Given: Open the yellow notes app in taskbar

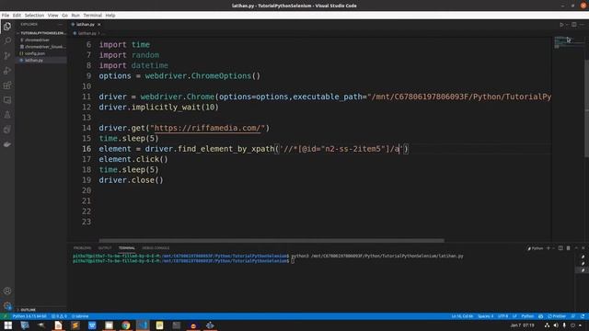Looking at the screenshot, I should pos(159,325).
